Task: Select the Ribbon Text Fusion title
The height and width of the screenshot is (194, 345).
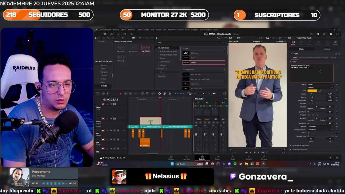Action: (203, 84)
